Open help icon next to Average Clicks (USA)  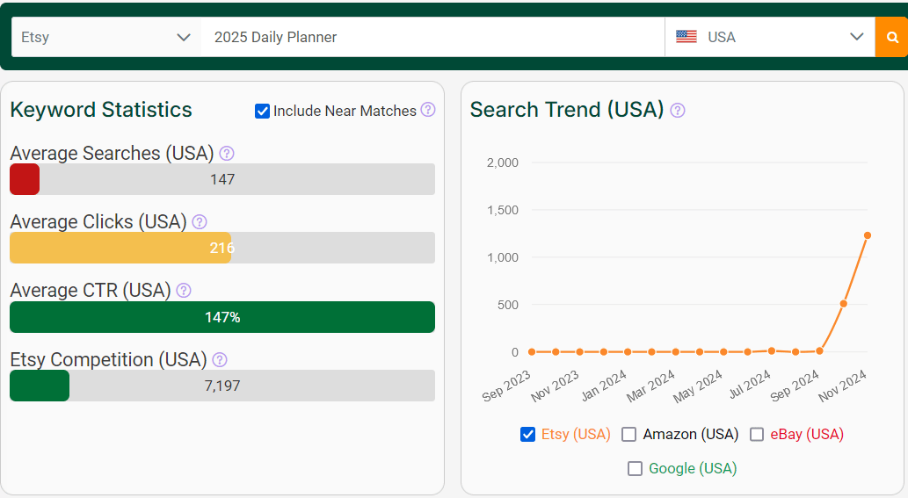[x=200, y=221]
